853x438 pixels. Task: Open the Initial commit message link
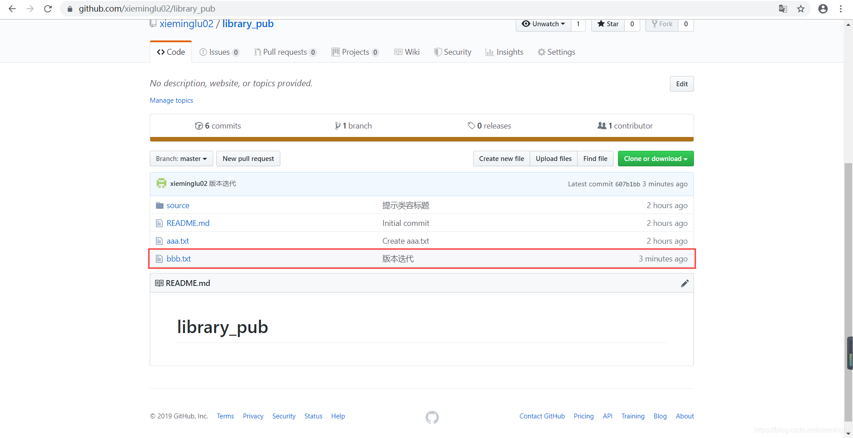406,223
